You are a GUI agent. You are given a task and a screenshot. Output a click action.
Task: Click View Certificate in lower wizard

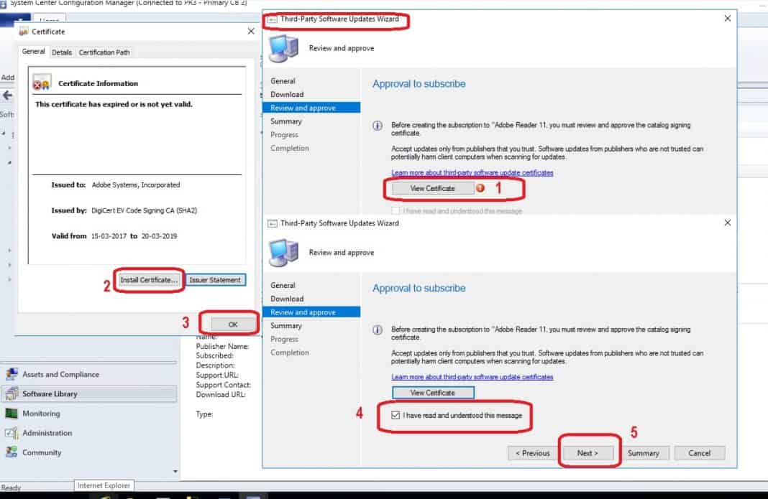(432, 393)
